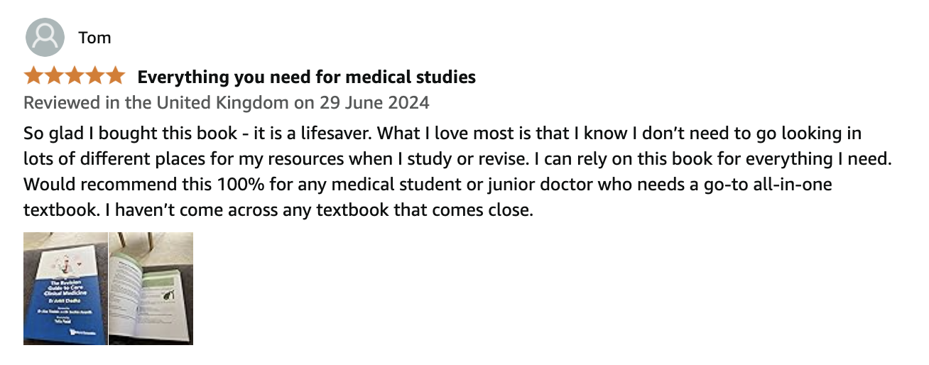929x365 pixels.
Task: Click the fourth orange rating star
Action: coord(94,76)
